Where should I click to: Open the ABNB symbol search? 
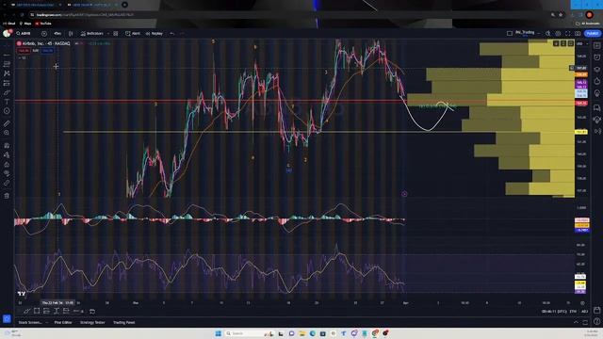point(24,34)
